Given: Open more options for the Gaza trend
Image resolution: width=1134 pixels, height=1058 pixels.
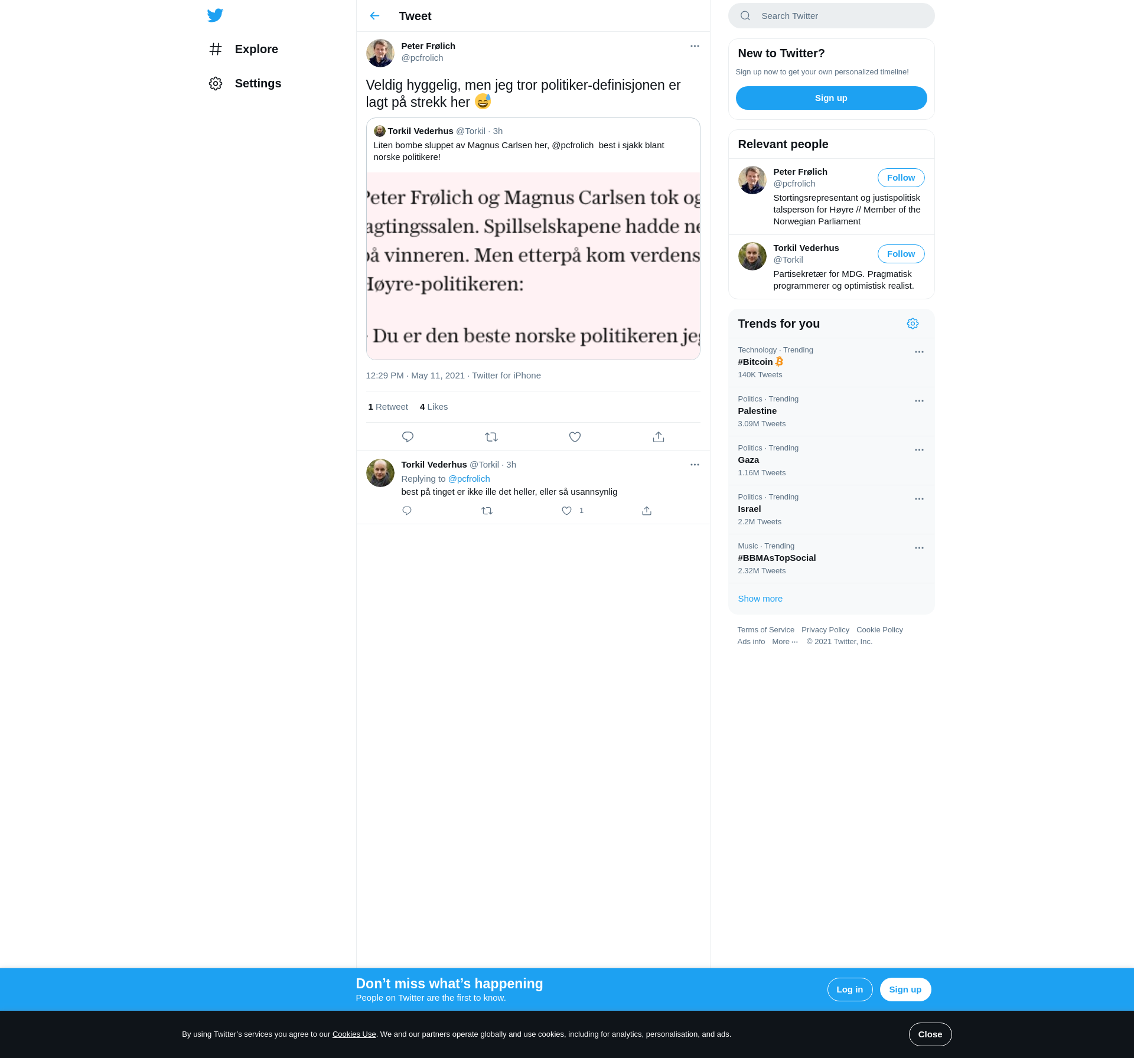Looking at the screenshot, I should pos(919,450).
